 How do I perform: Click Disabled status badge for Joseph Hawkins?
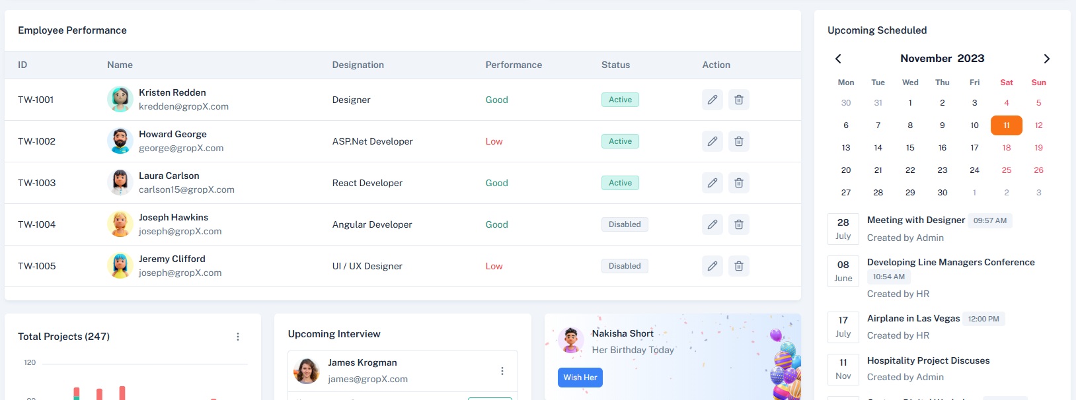tap(625, 224)
